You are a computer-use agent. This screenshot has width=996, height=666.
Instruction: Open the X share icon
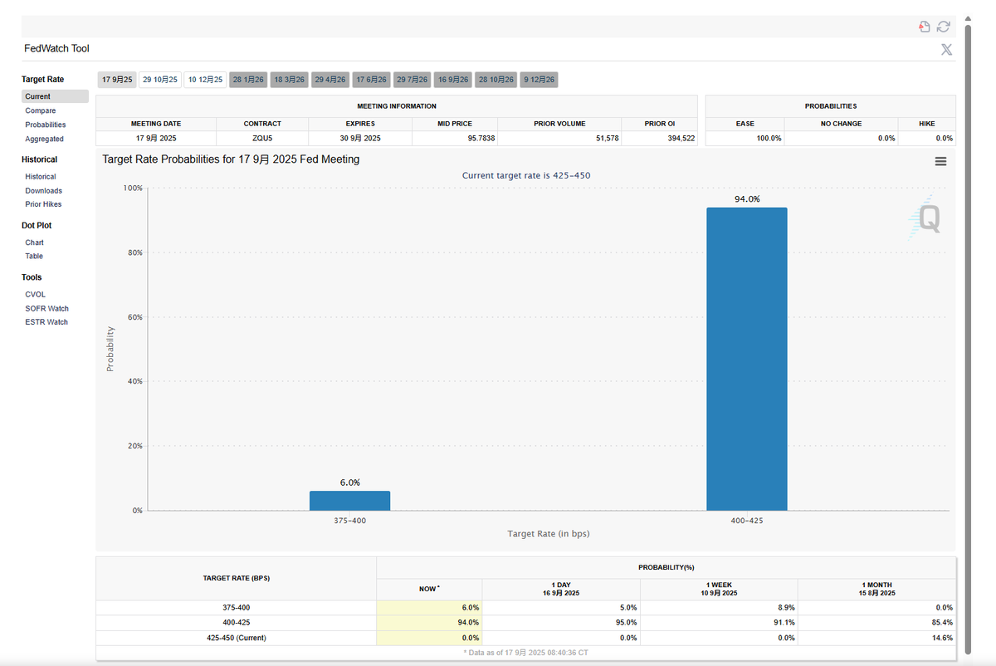946,49
